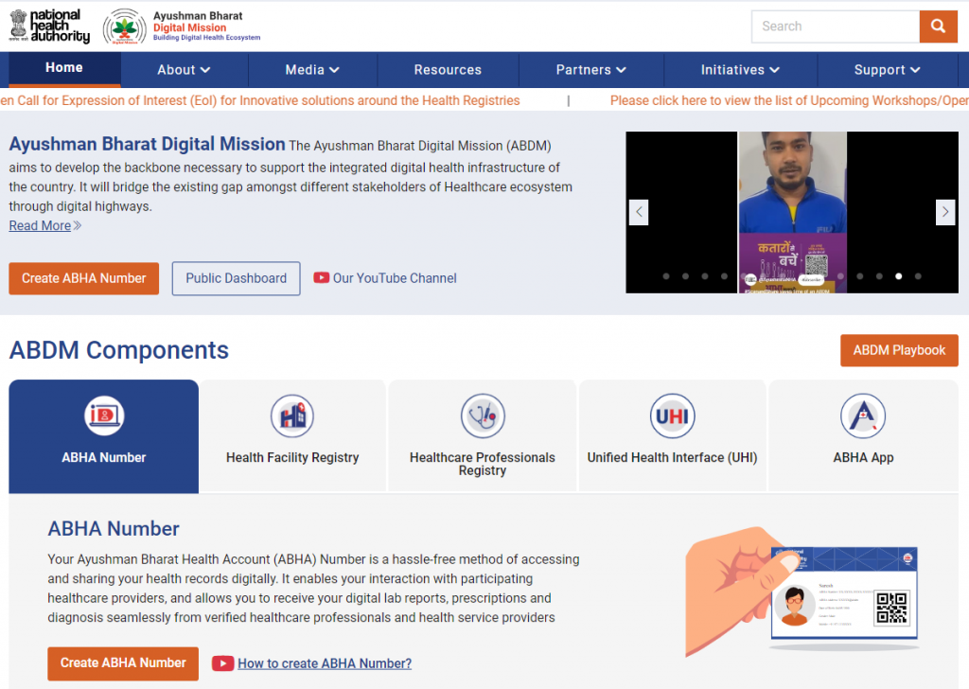Open the Resources menu item
Viewport: 969px width, 689px height.
click(448, 70)
